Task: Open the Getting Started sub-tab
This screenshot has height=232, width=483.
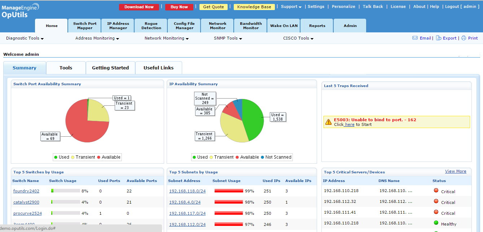Action: pos(110,68)
